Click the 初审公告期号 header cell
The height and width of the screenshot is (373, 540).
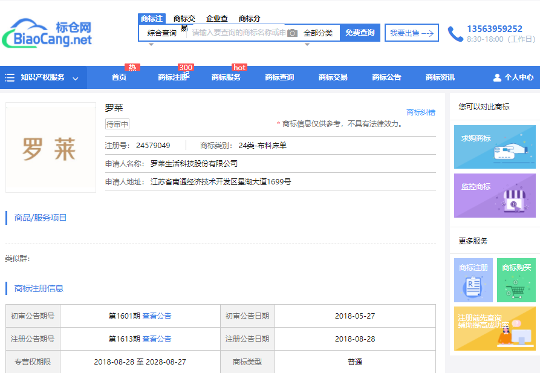[x=33, y=316]
